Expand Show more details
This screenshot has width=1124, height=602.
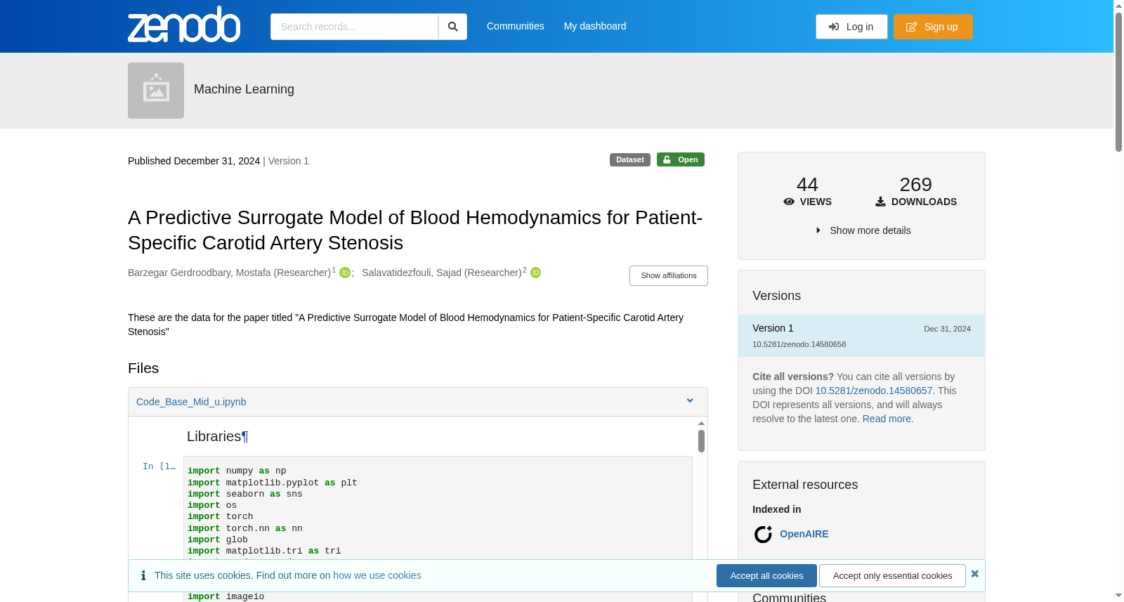pyautogui.click(x=863, y=230)
